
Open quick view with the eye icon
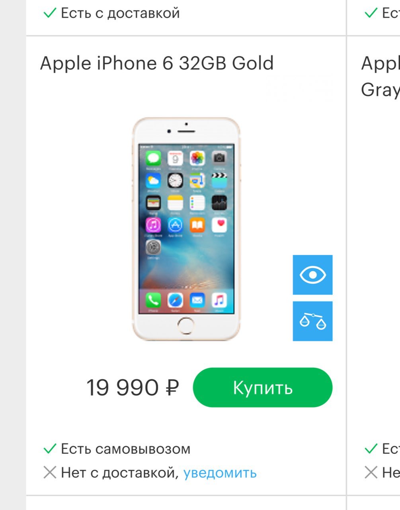pos(312,275)
